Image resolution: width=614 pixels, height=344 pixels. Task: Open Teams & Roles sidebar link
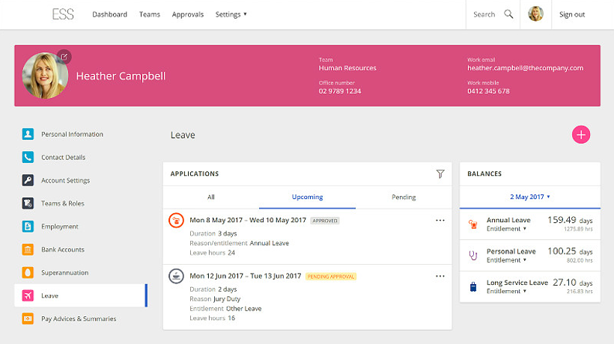[x=63, y=203]
